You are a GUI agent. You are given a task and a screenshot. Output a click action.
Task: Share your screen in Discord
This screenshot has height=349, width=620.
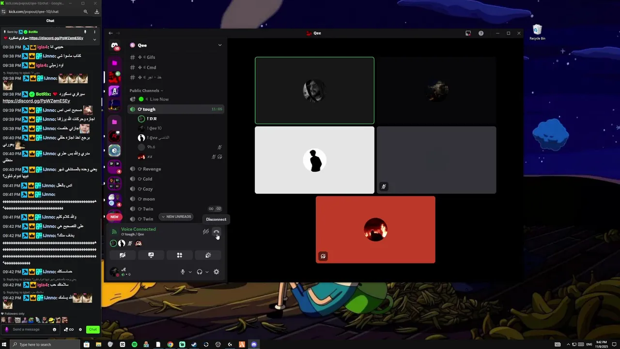pos(151,255)
